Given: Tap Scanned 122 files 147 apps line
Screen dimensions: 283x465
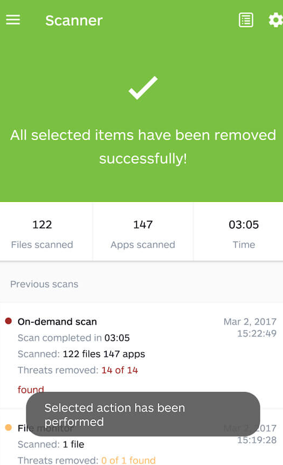Looking at the screenshot, I should 81,354.
